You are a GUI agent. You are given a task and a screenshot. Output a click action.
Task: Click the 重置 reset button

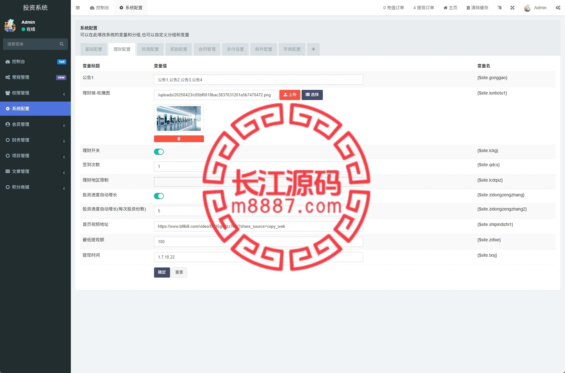(x=179, y=272)
